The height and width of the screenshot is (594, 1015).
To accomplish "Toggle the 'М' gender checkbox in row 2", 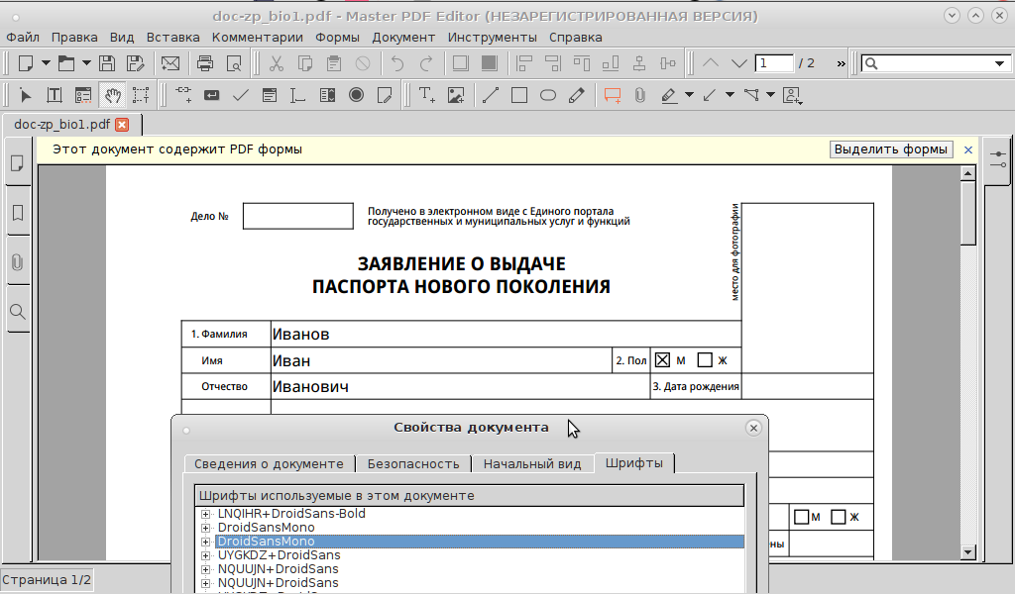I will coord(663,360).
